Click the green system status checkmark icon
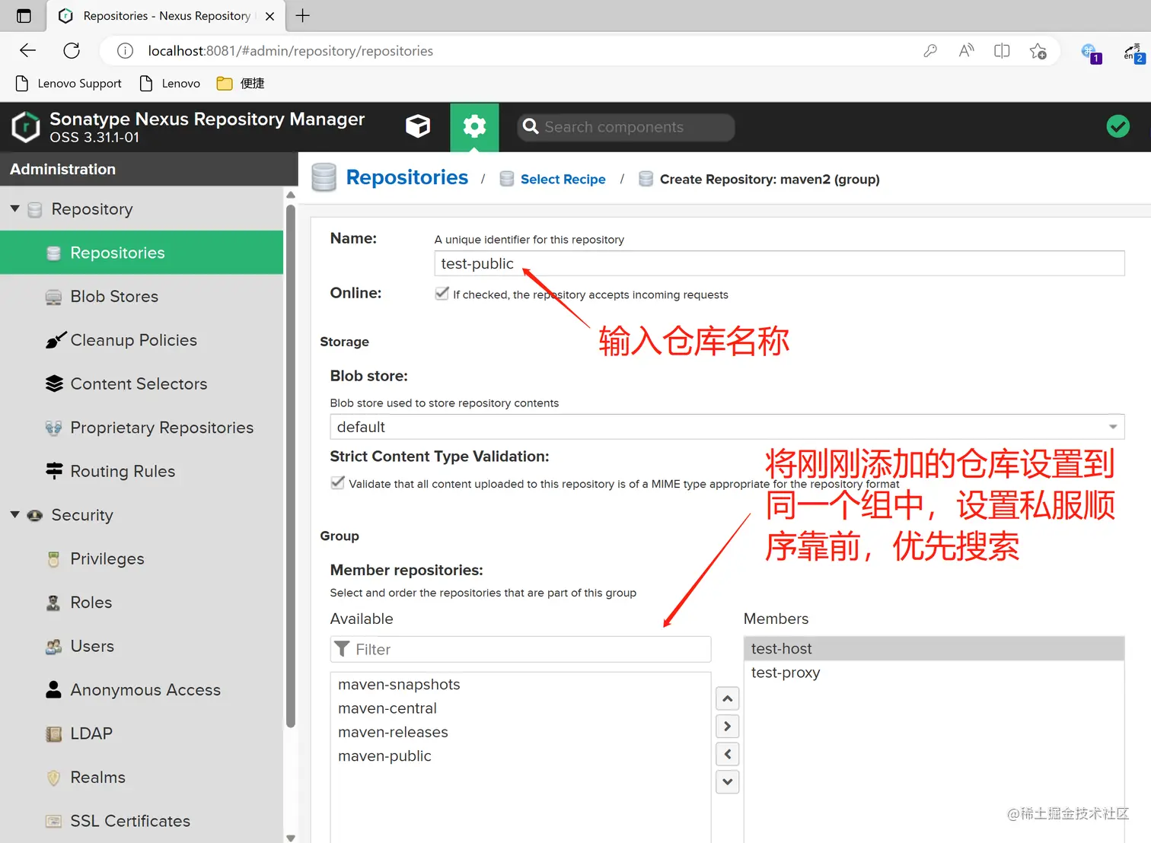The image size is (1151, 843). pyautogui.click(x=1118, y=126)
